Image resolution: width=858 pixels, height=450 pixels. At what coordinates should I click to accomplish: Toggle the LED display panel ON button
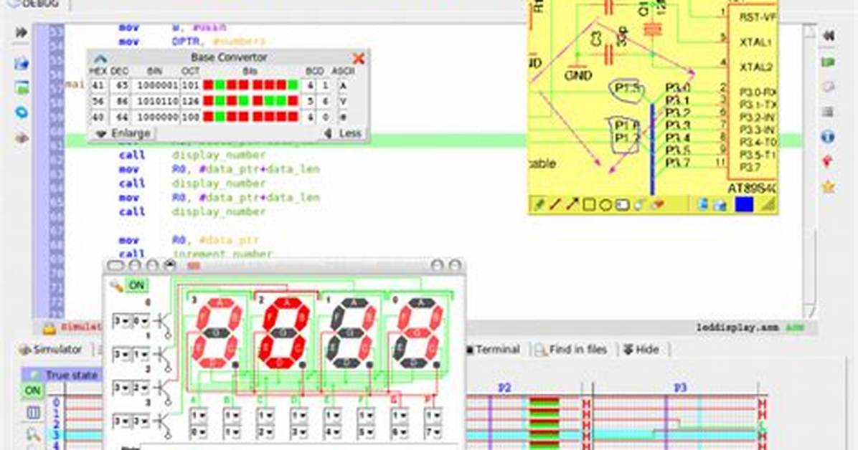(136, 285)
